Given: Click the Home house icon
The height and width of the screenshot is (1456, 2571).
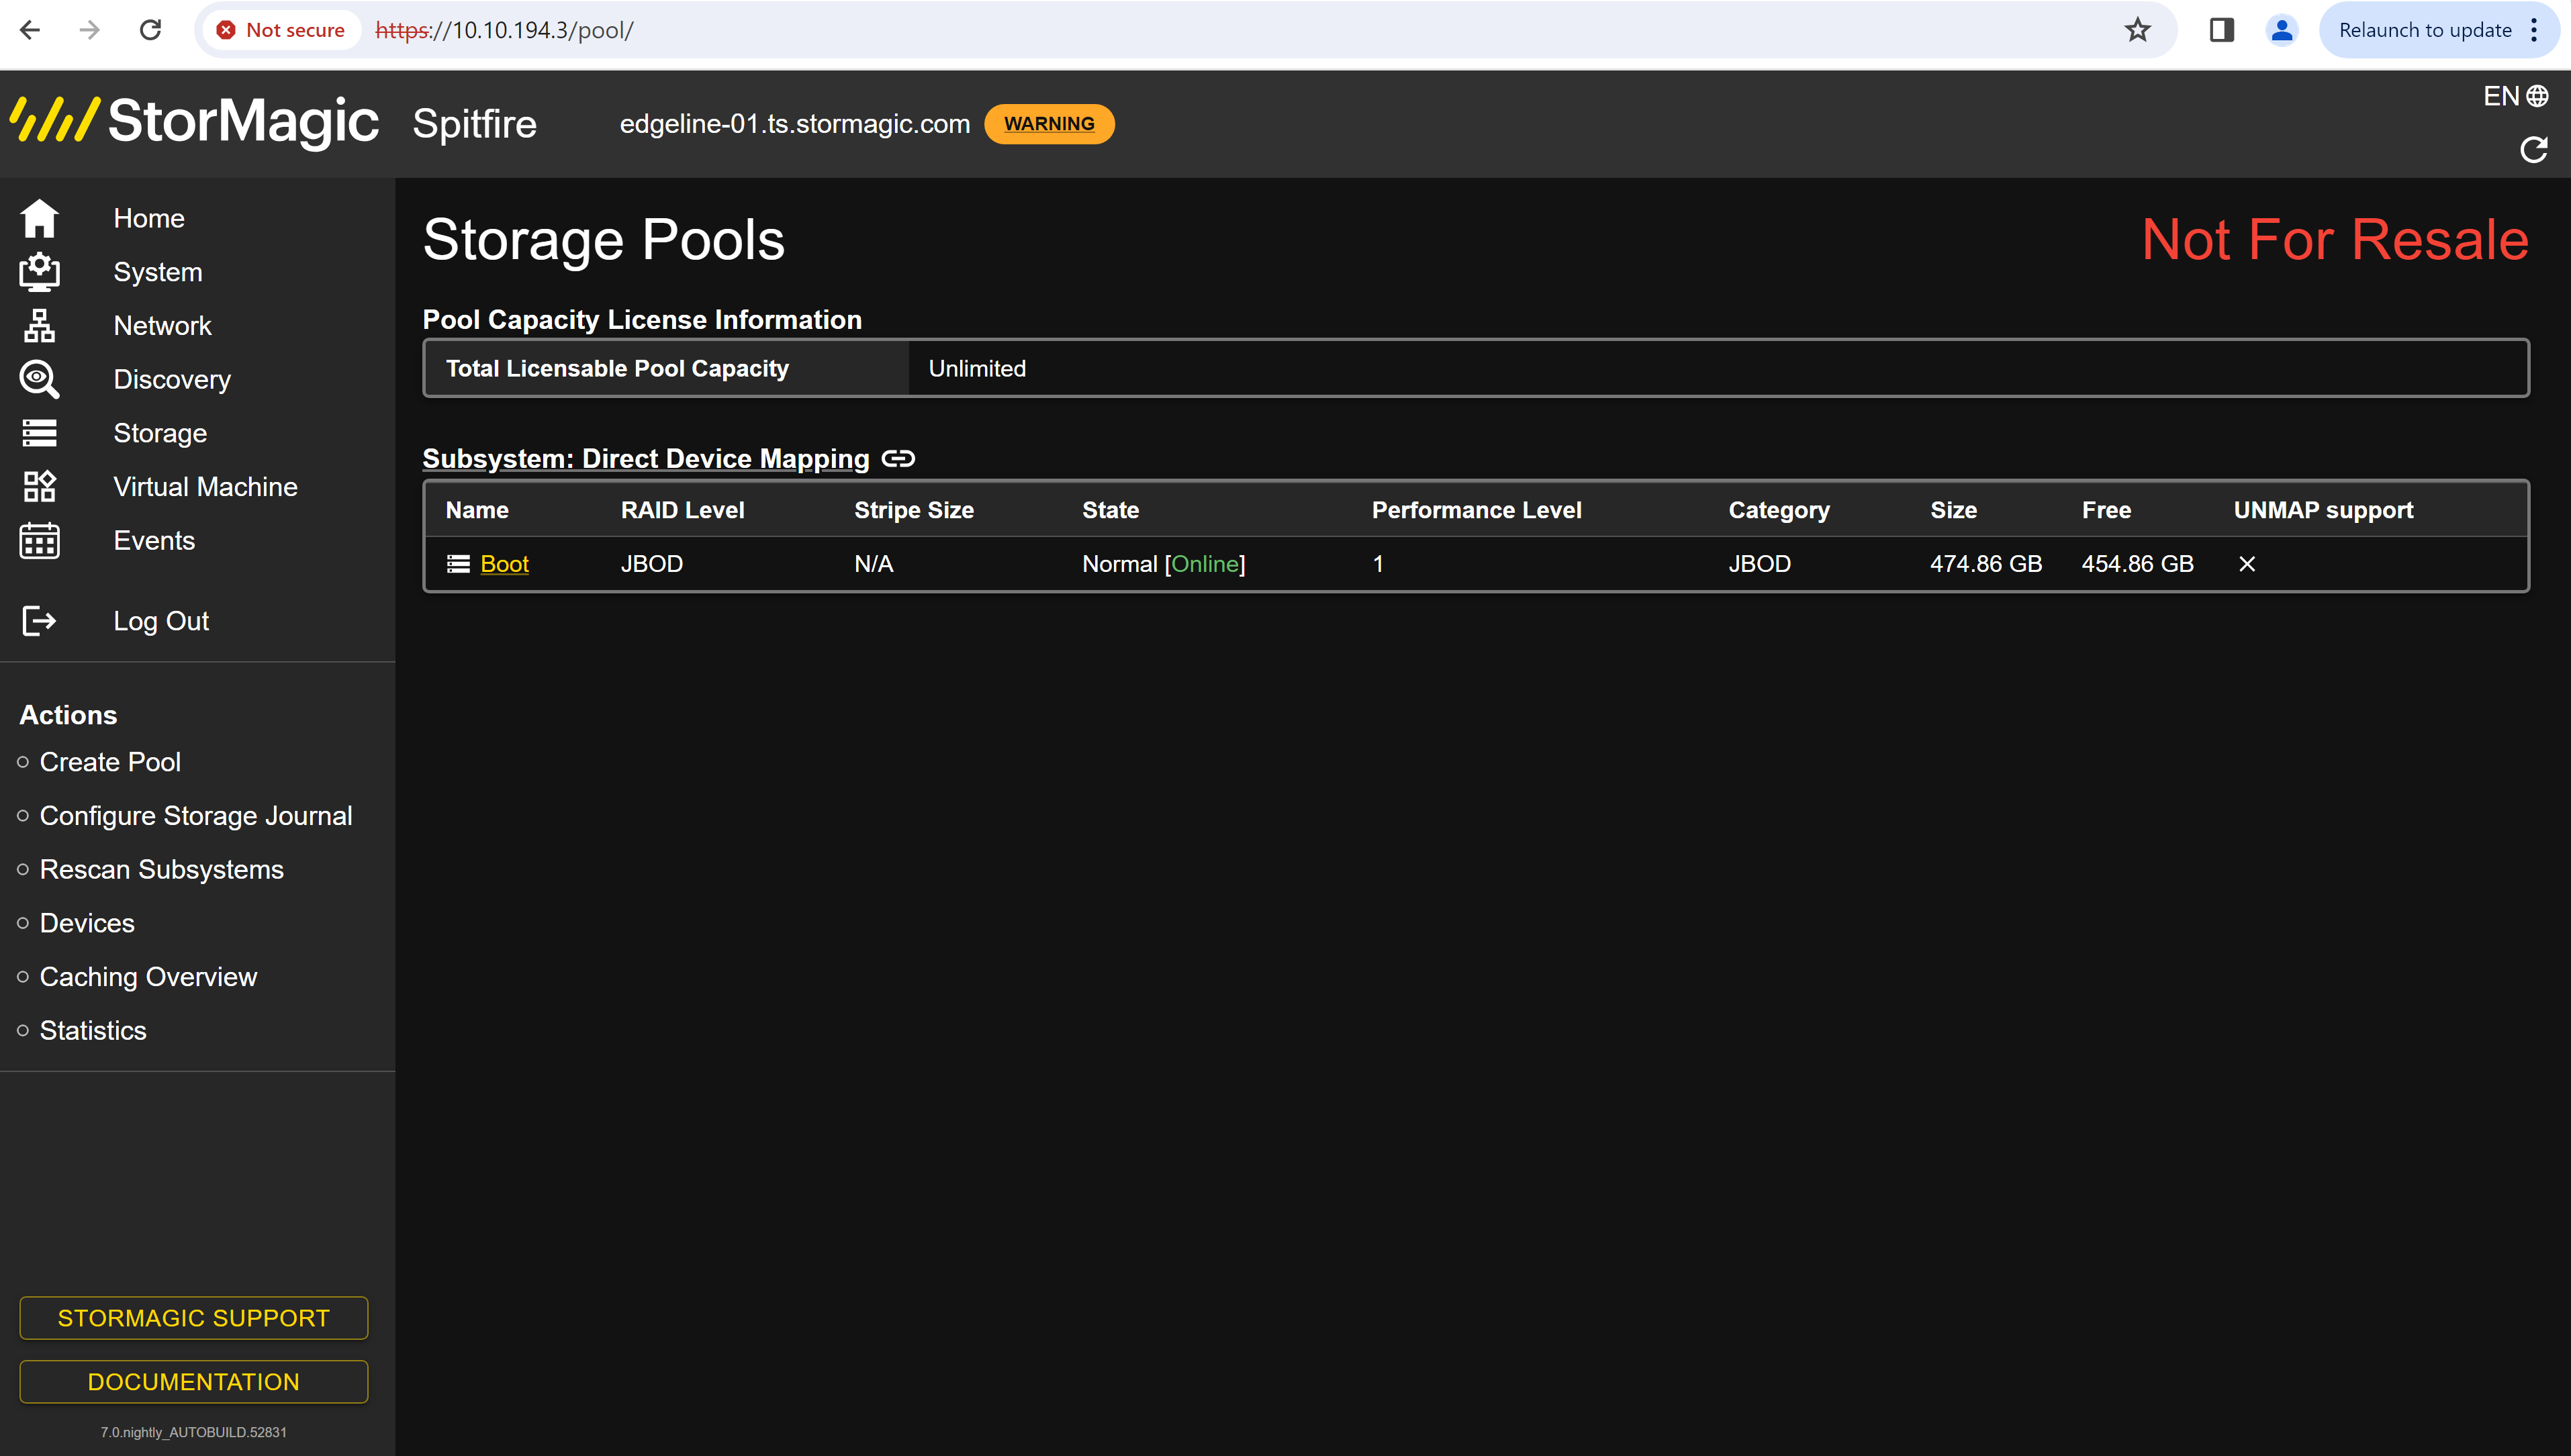Looking at the screenshot, I should click(x=40, y=218).
